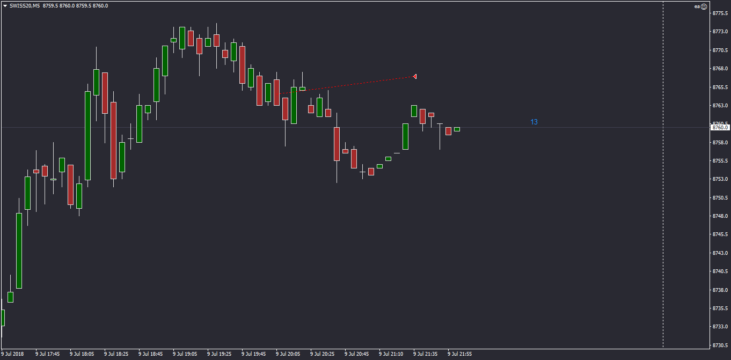Select the blue "13" text label on chart
Screen dimensions: 731x360
pos(534,122)
